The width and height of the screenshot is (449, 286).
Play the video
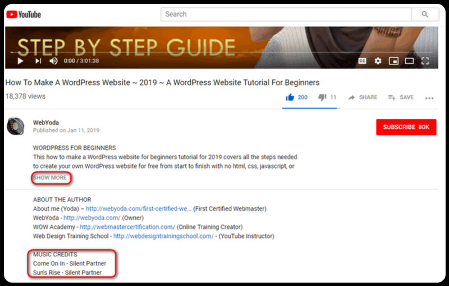20,60
